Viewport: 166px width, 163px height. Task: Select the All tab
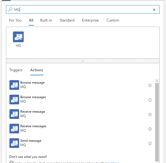click(31, 20)
